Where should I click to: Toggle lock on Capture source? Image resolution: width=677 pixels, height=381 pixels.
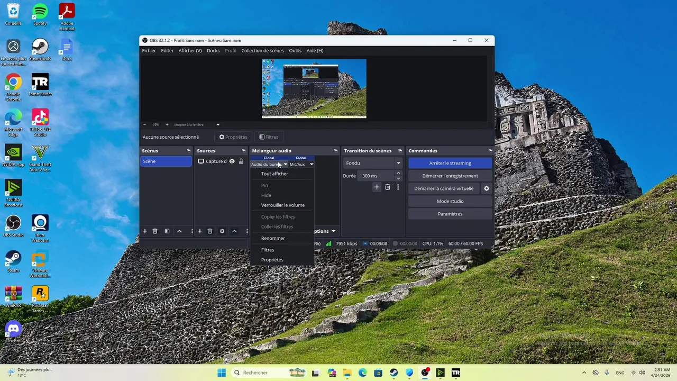point(241,161)
